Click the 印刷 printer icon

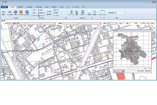[x=15, y=13]
